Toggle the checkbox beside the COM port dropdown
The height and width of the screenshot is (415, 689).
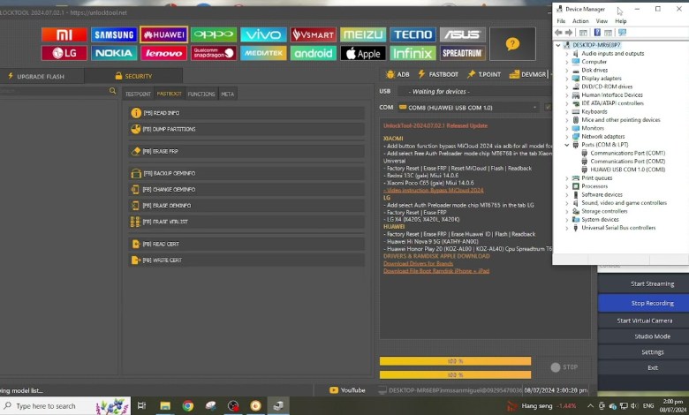[x=548, y=107]
